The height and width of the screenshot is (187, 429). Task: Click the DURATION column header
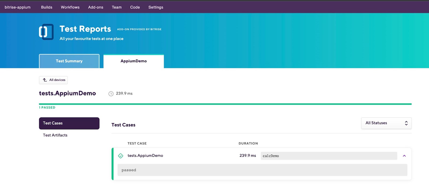pos(248,144)
